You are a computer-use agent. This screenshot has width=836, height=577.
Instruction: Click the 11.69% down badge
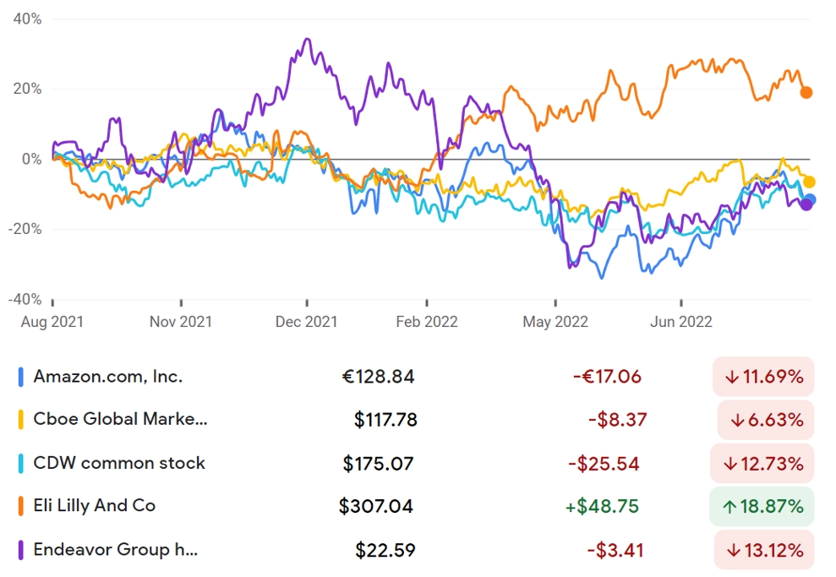tap(763, 377)
